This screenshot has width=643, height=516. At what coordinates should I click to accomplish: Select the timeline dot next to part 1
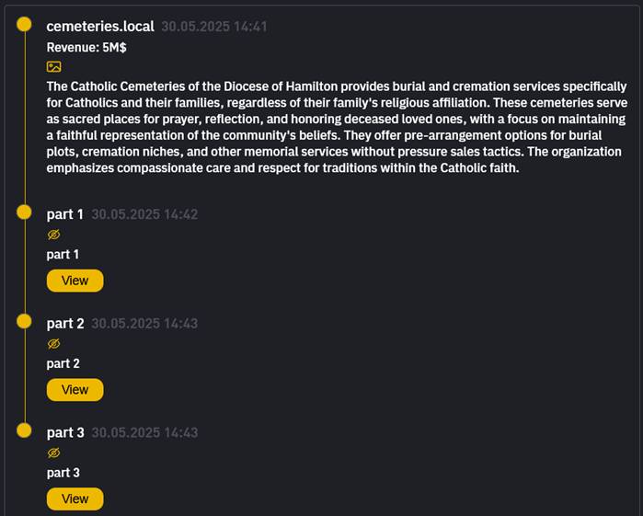(25, 213)
